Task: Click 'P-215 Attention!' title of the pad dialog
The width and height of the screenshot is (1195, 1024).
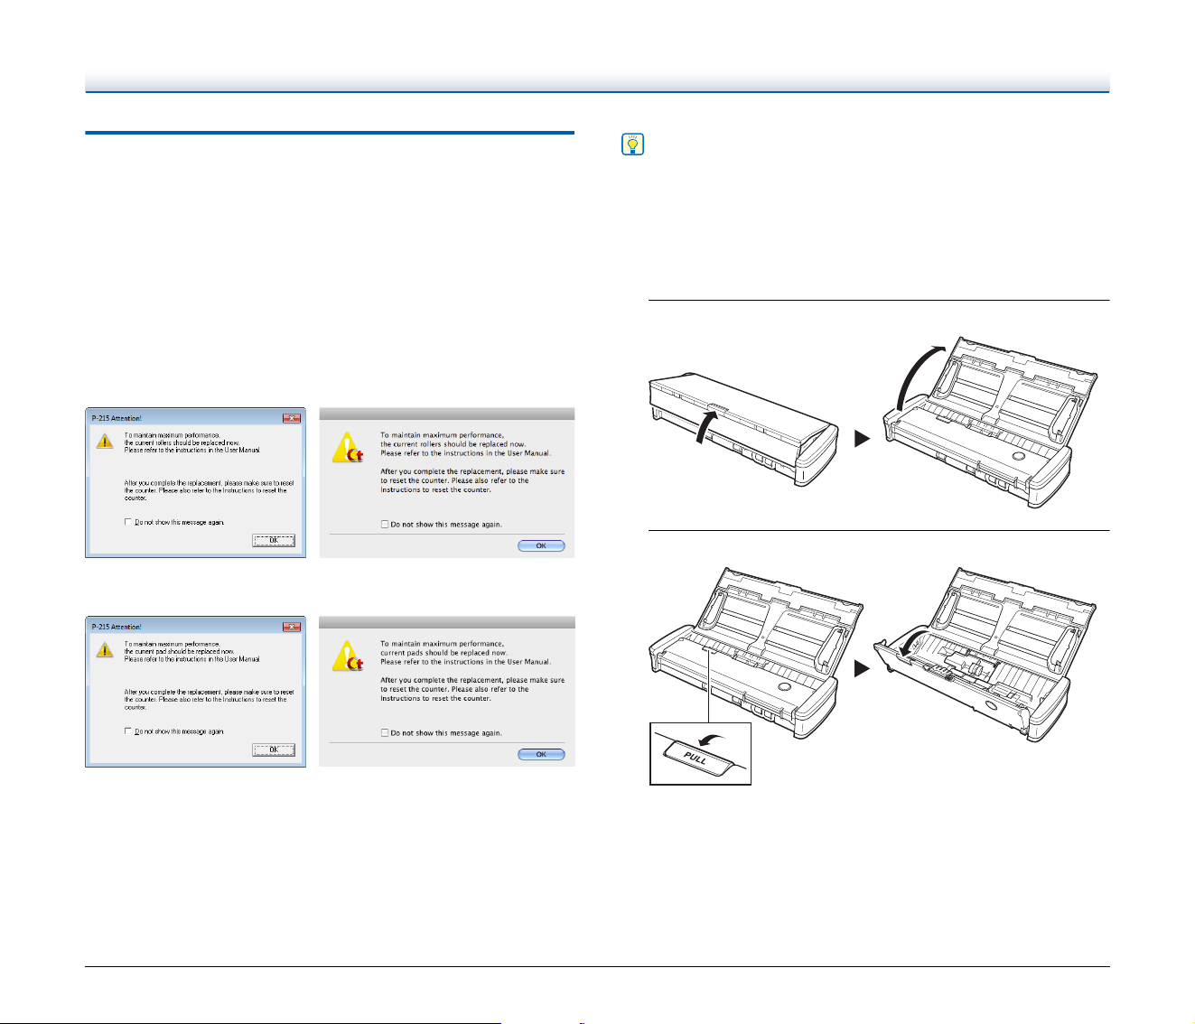Action: point(117,627)
